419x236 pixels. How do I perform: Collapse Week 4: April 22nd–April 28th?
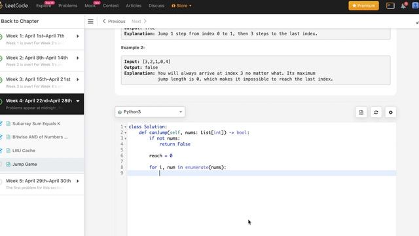point(42,104)
